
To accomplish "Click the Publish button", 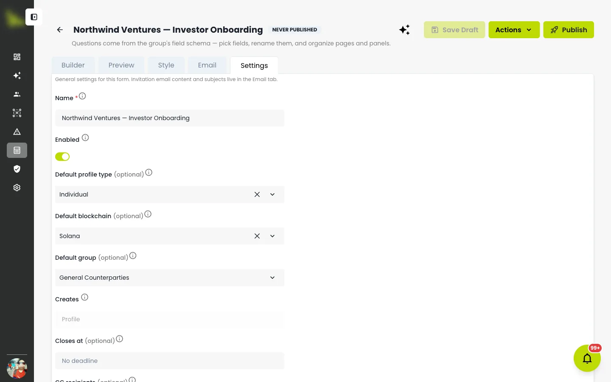I will 569,30.
